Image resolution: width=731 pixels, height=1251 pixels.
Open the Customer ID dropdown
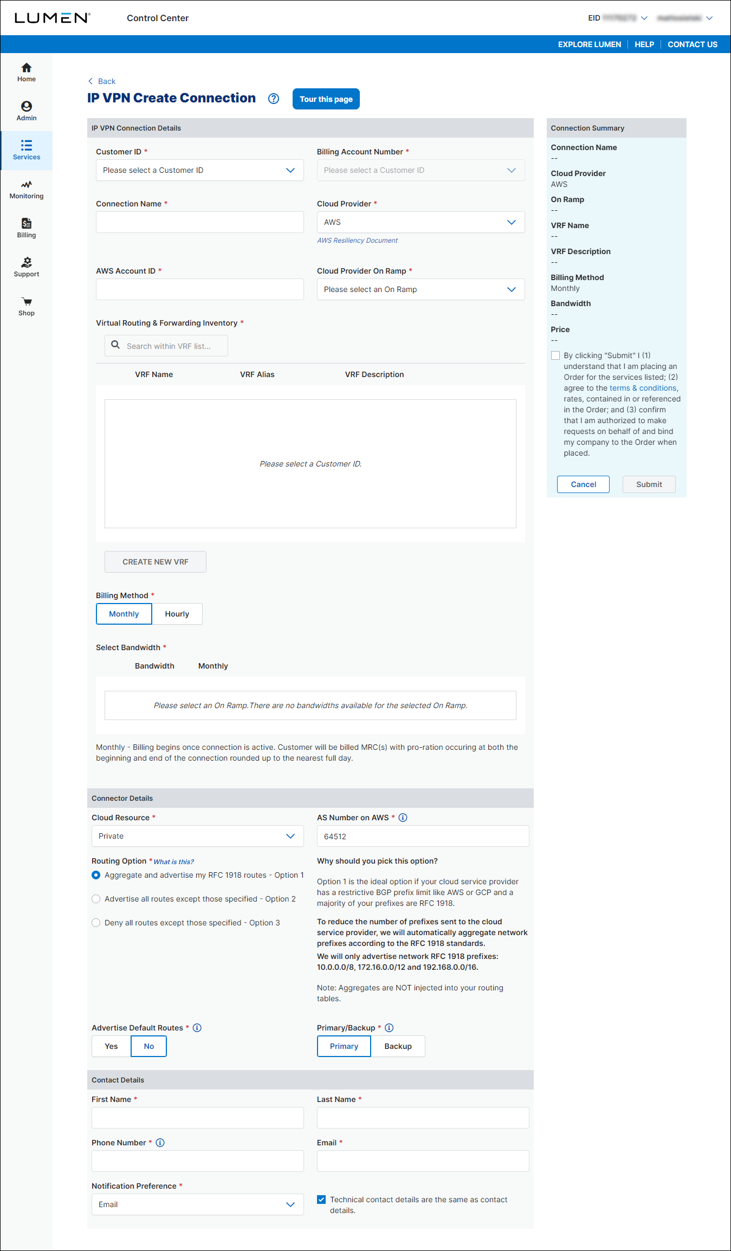click(x=200, y=170)
